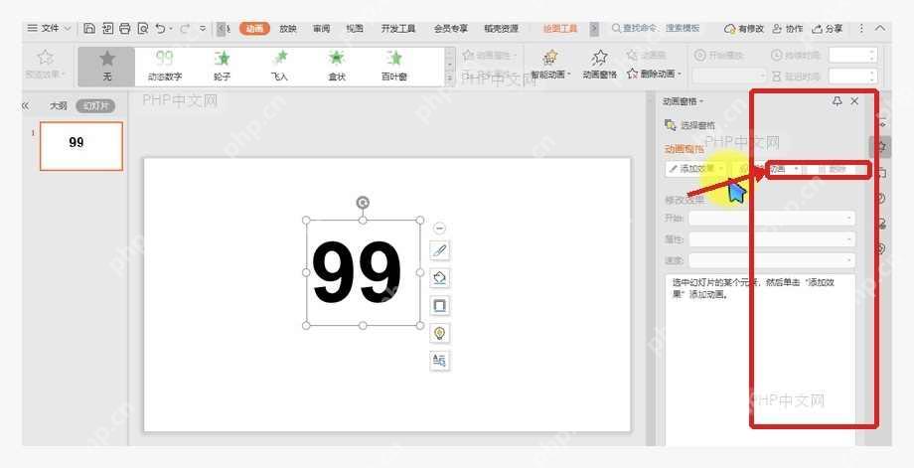Open the 绘图工具 tab
The height and width of the screenshot is (468, 914).
coord(560,29)
